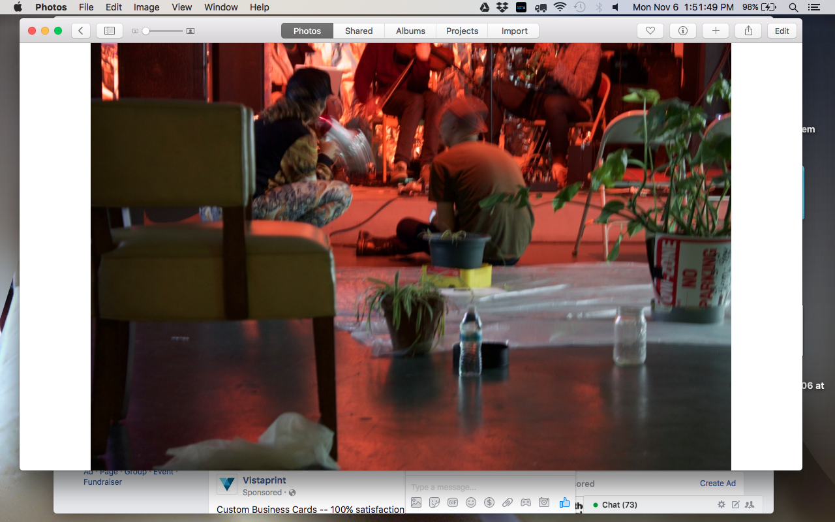The width and height of the screenshot is (835, 522).
Task: Click the plus add-to button
Action: [716, 31]
